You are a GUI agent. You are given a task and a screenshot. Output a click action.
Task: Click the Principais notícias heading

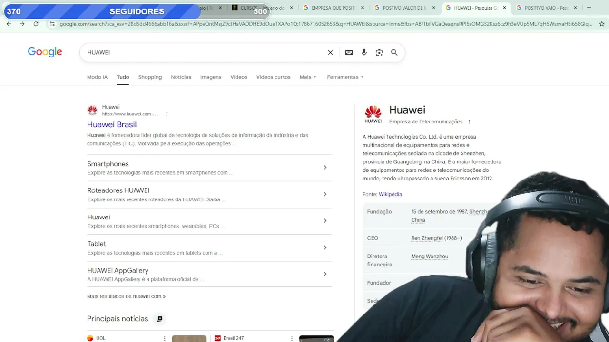click(x=118, y=319)
